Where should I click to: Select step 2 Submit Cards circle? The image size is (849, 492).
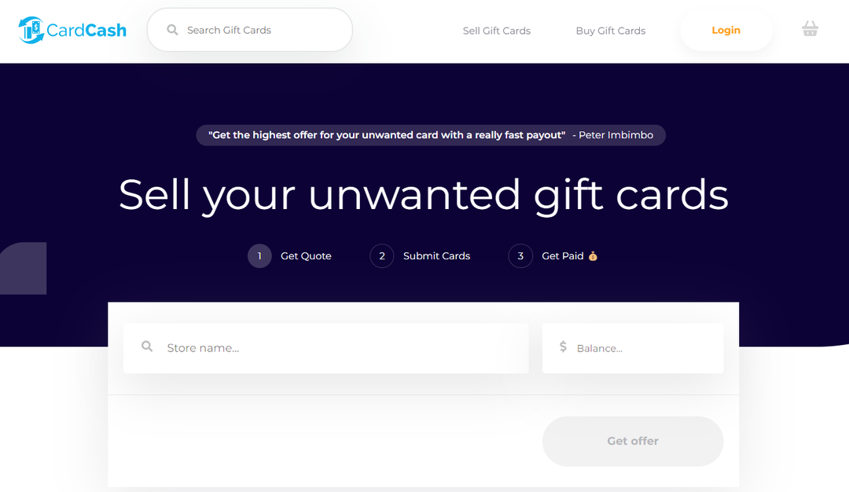tap(382, 255)
